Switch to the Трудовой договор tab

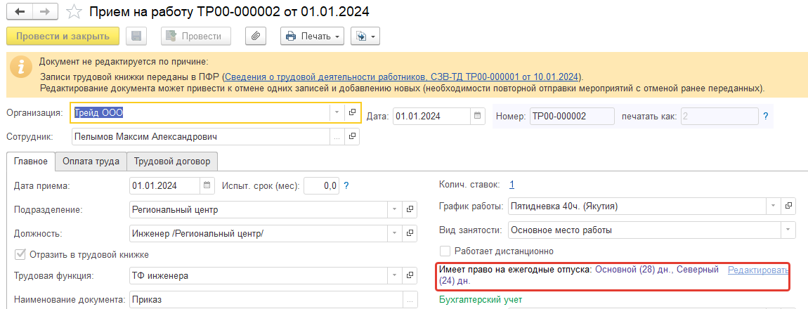(x=172, y=162)
